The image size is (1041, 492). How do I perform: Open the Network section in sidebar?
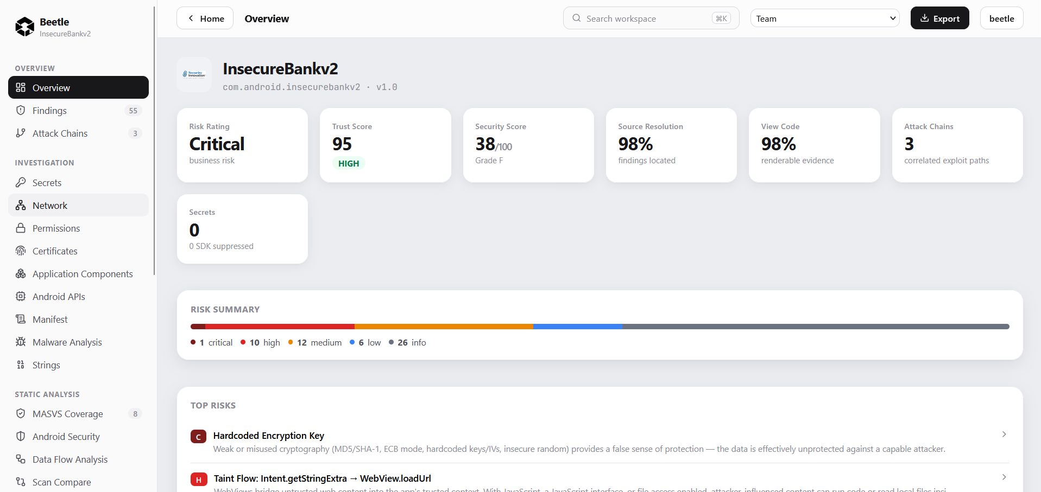coord(78,205)
